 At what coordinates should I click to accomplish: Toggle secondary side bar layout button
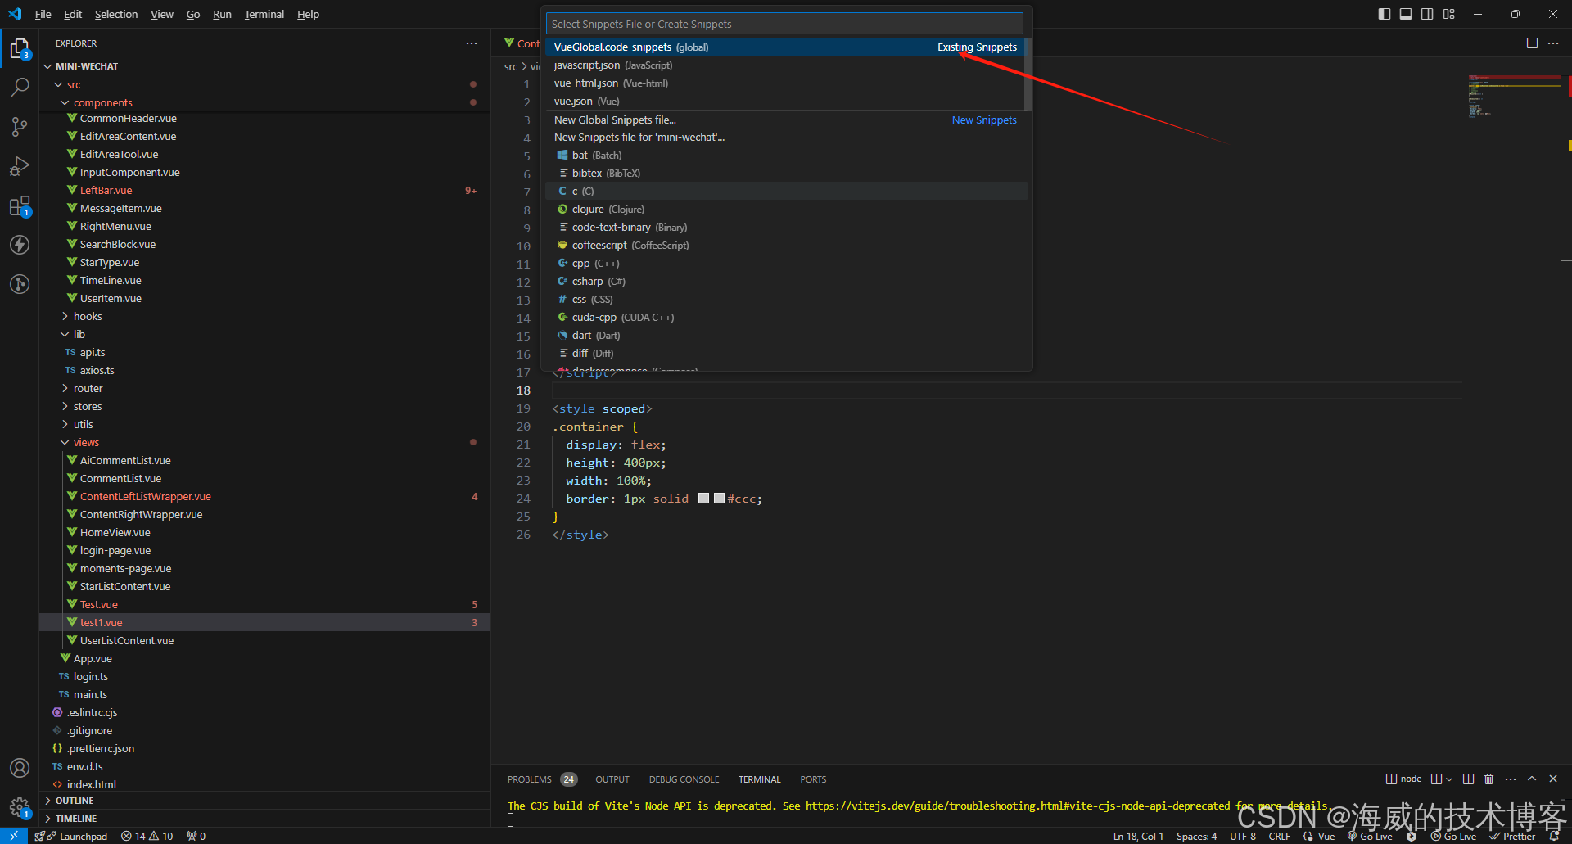(1427, 14)
